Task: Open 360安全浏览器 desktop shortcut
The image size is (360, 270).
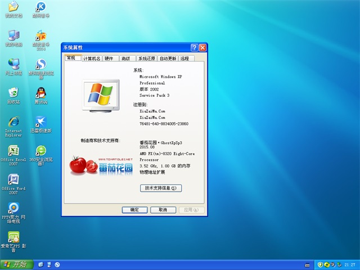Action: pyautogui.click(x=40, y=151)
